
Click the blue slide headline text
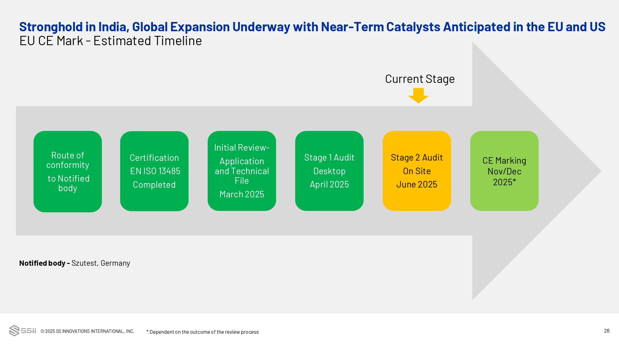click(312, 27)
